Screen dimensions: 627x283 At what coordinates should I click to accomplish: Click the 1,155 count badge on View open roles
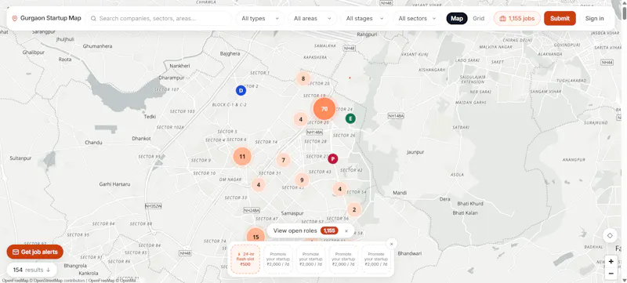point(329,230)
